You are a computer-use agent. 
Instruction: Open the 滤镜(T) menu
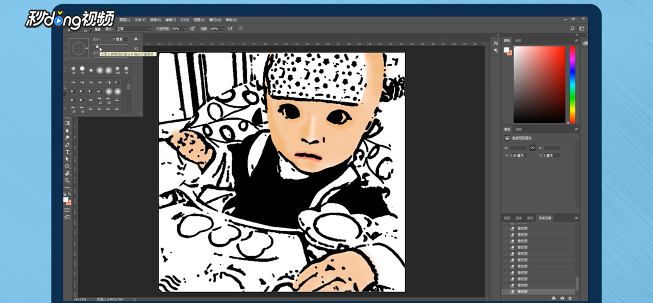point(170,20)
